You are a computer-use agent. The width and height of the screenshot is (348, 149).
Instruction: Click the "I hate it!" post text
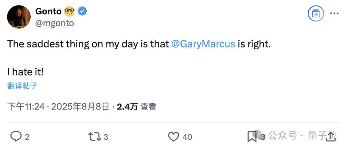(x=25, y=72)
